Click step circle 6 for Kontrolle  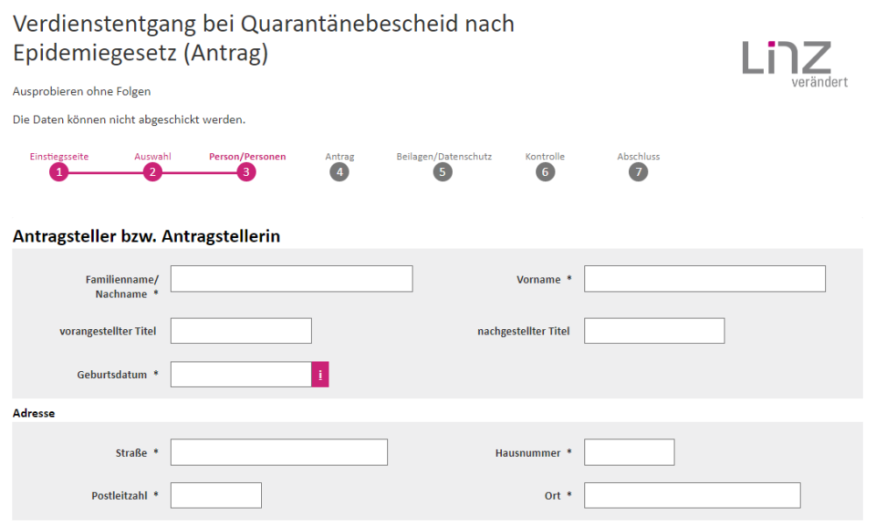(545, 172)
